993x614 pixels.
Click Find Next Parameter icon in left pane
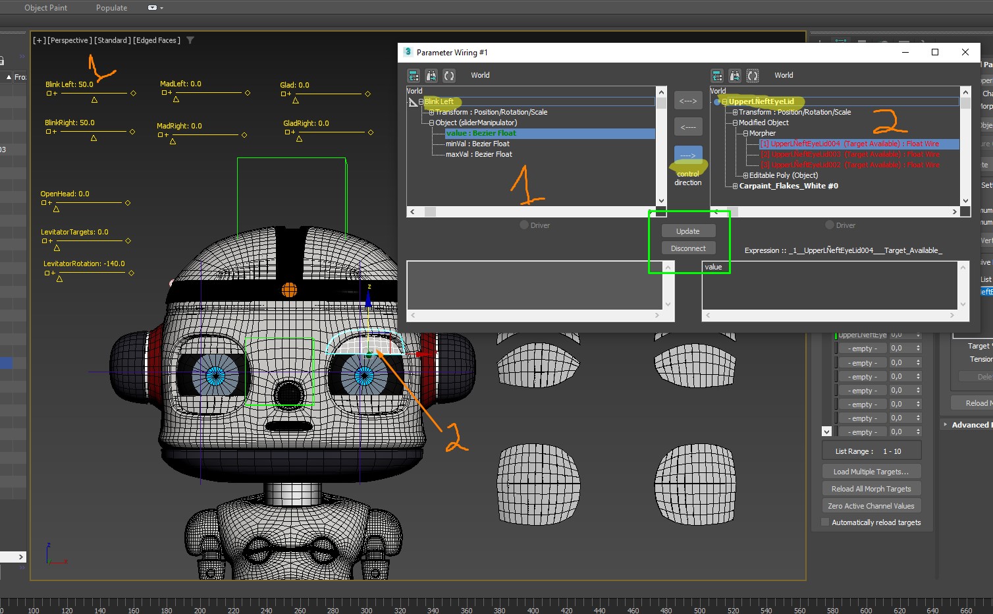pyautogui.click(x=431, y=76)
